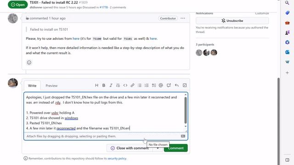
Task: Open the Customize notifications link
Action: [262, 13]
